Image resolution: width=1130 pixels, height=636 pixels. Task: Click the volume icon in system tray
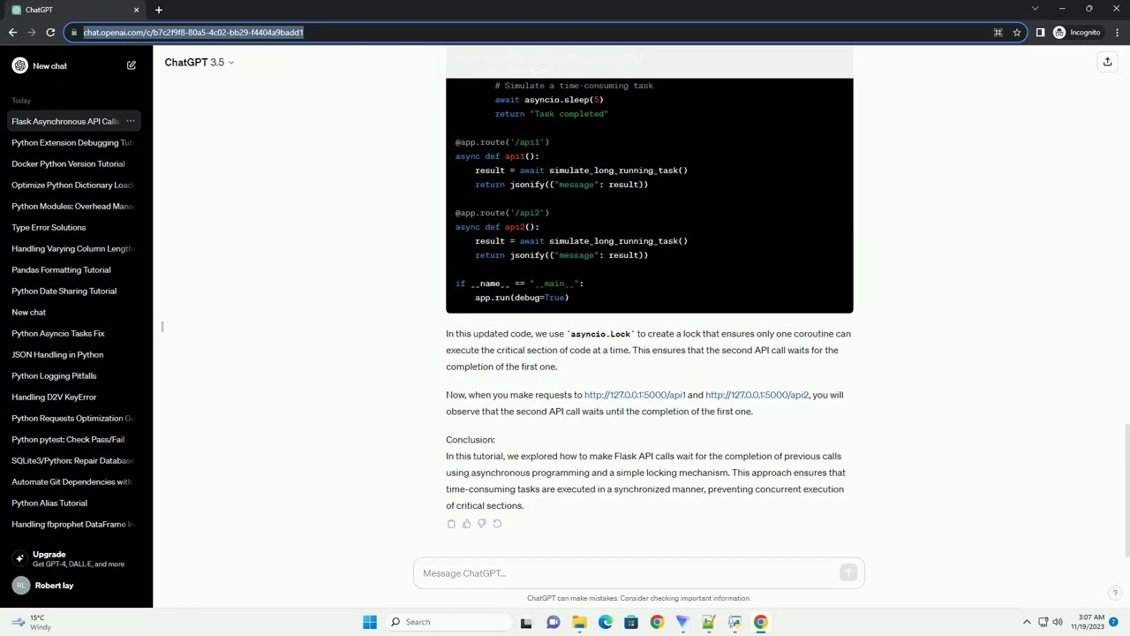pyautogui.click(x=1058, y=622)
